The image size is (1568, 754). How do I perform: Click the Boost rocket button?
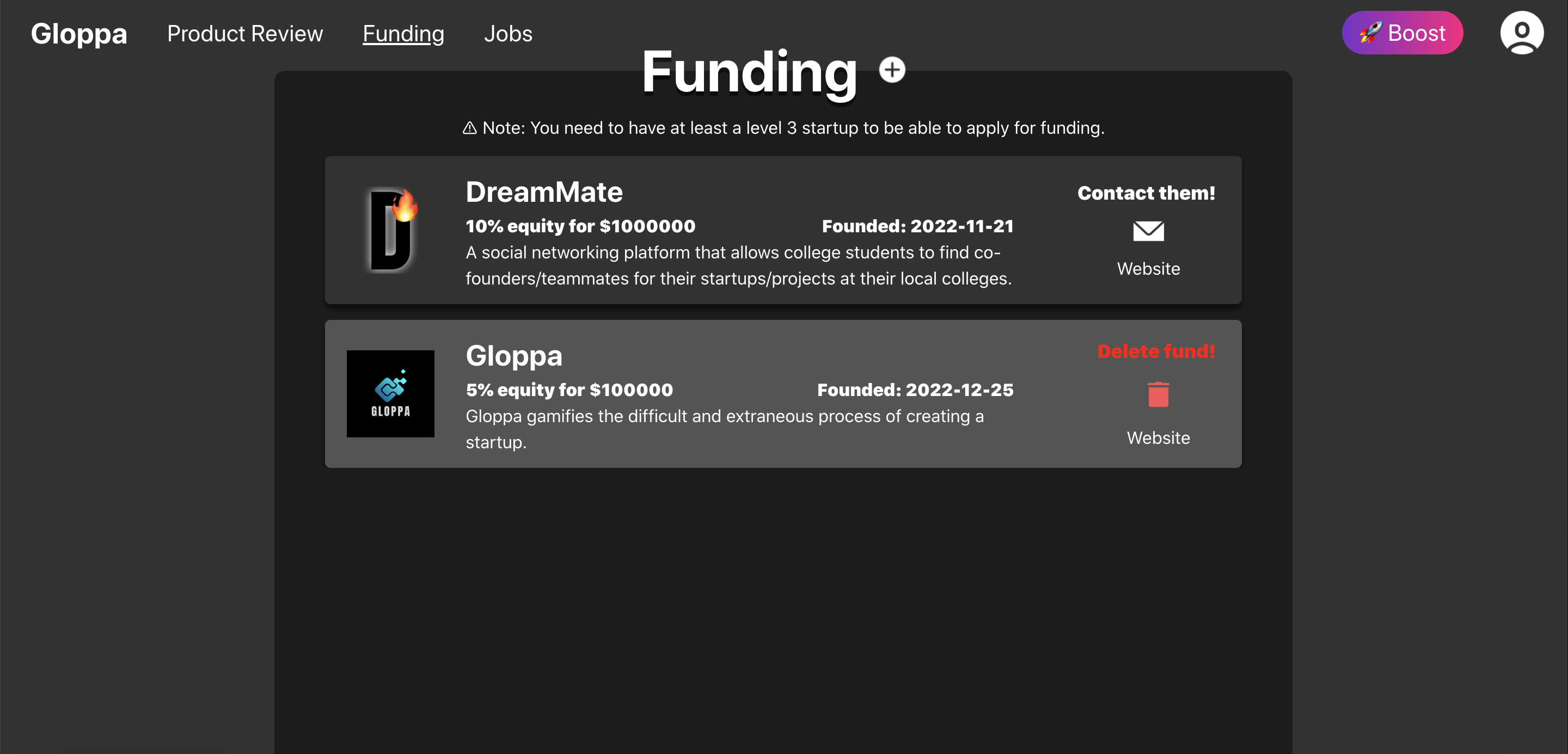click(x=1402, y=33)
